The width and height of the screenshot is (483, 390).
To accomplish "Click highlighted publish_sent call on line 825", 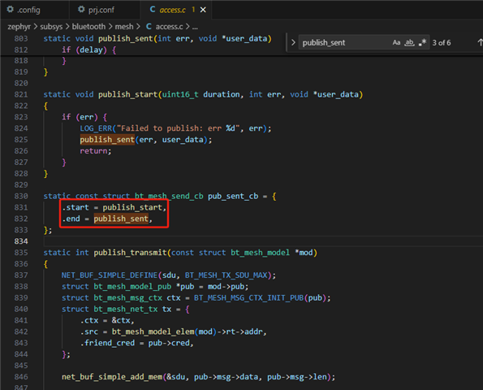I will (x=107, y=140).
